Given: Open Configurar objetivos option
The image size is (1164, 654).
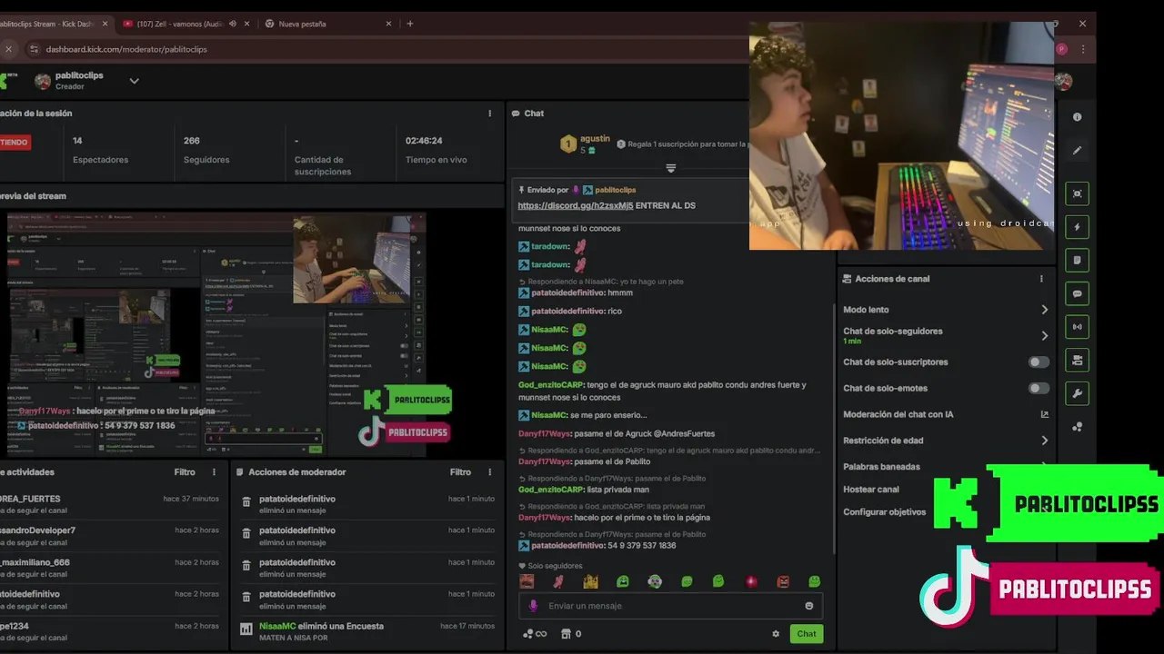Looking at the screenshot, I should point(884,512).
